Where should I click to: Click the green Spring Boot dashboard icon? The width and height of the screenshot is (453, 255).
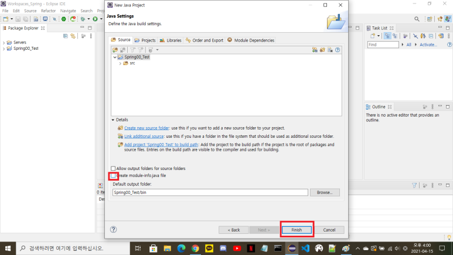coord(63,19)
